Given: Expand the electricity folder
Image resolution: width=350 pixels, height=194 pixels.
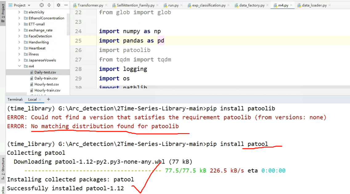Looking at the screenshot, I should click(19, 12).
